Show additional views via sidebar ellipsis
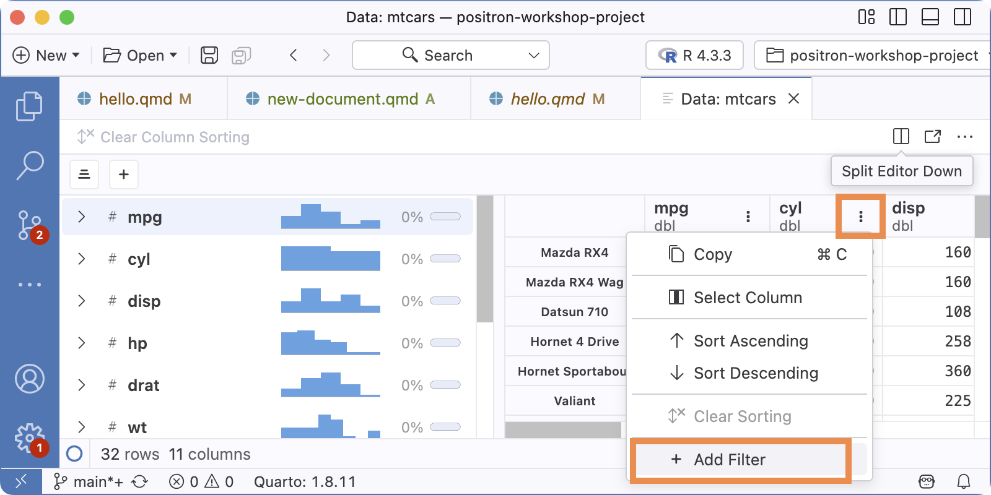The height and width of the screenshot is (495, 991). (x=29, y=285)
